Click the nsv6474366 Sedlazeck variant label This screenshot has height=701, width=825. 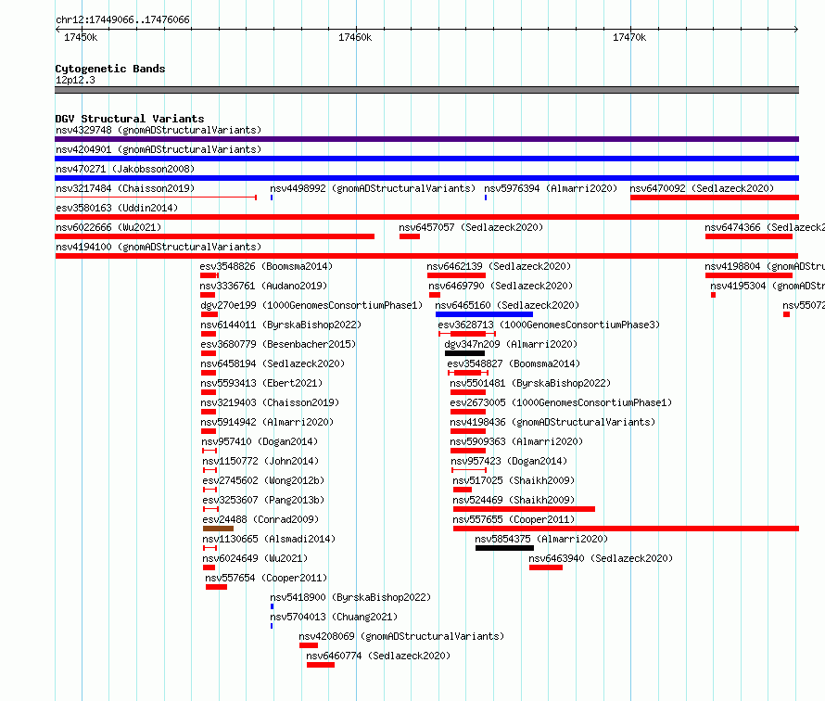coord(765,227)
